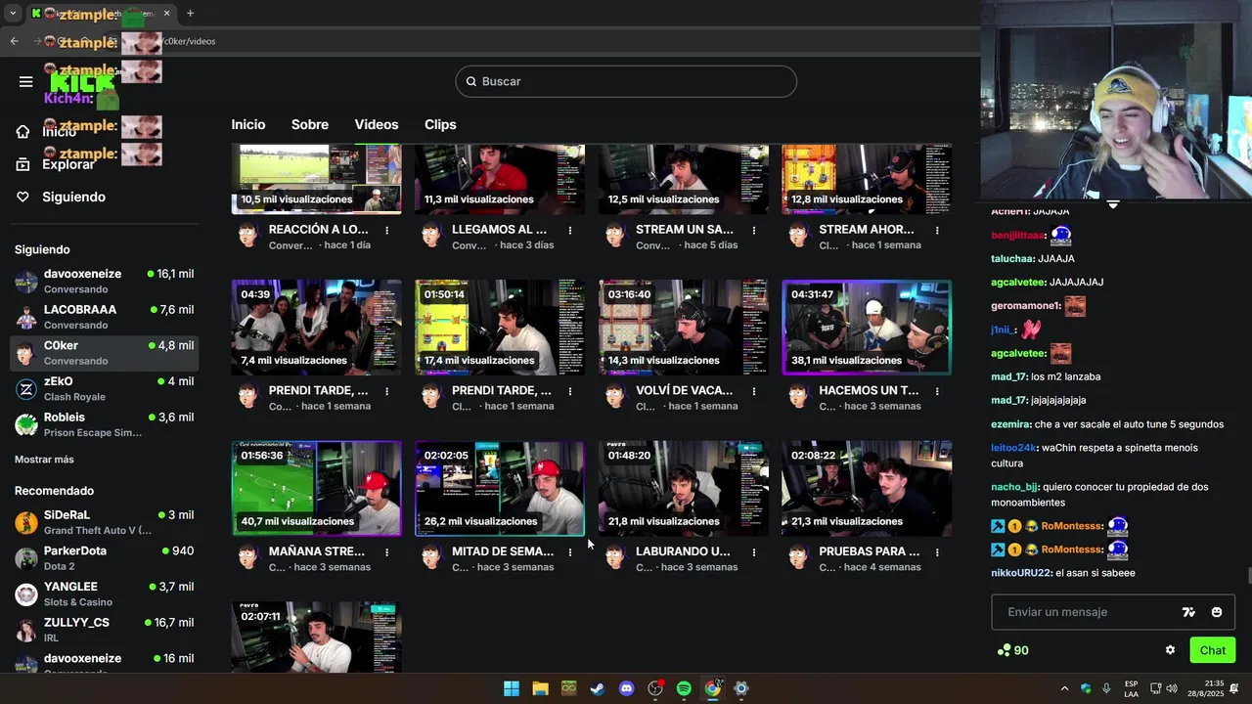Click the Buscar search field
The image size is (1252, 704).
[626, 82]
